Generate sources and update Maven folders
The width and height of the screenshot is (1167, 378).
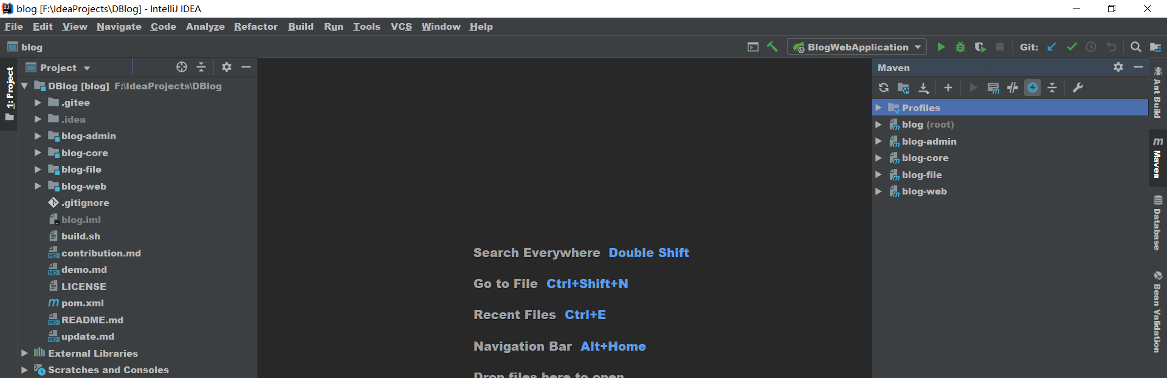(904, 88)
